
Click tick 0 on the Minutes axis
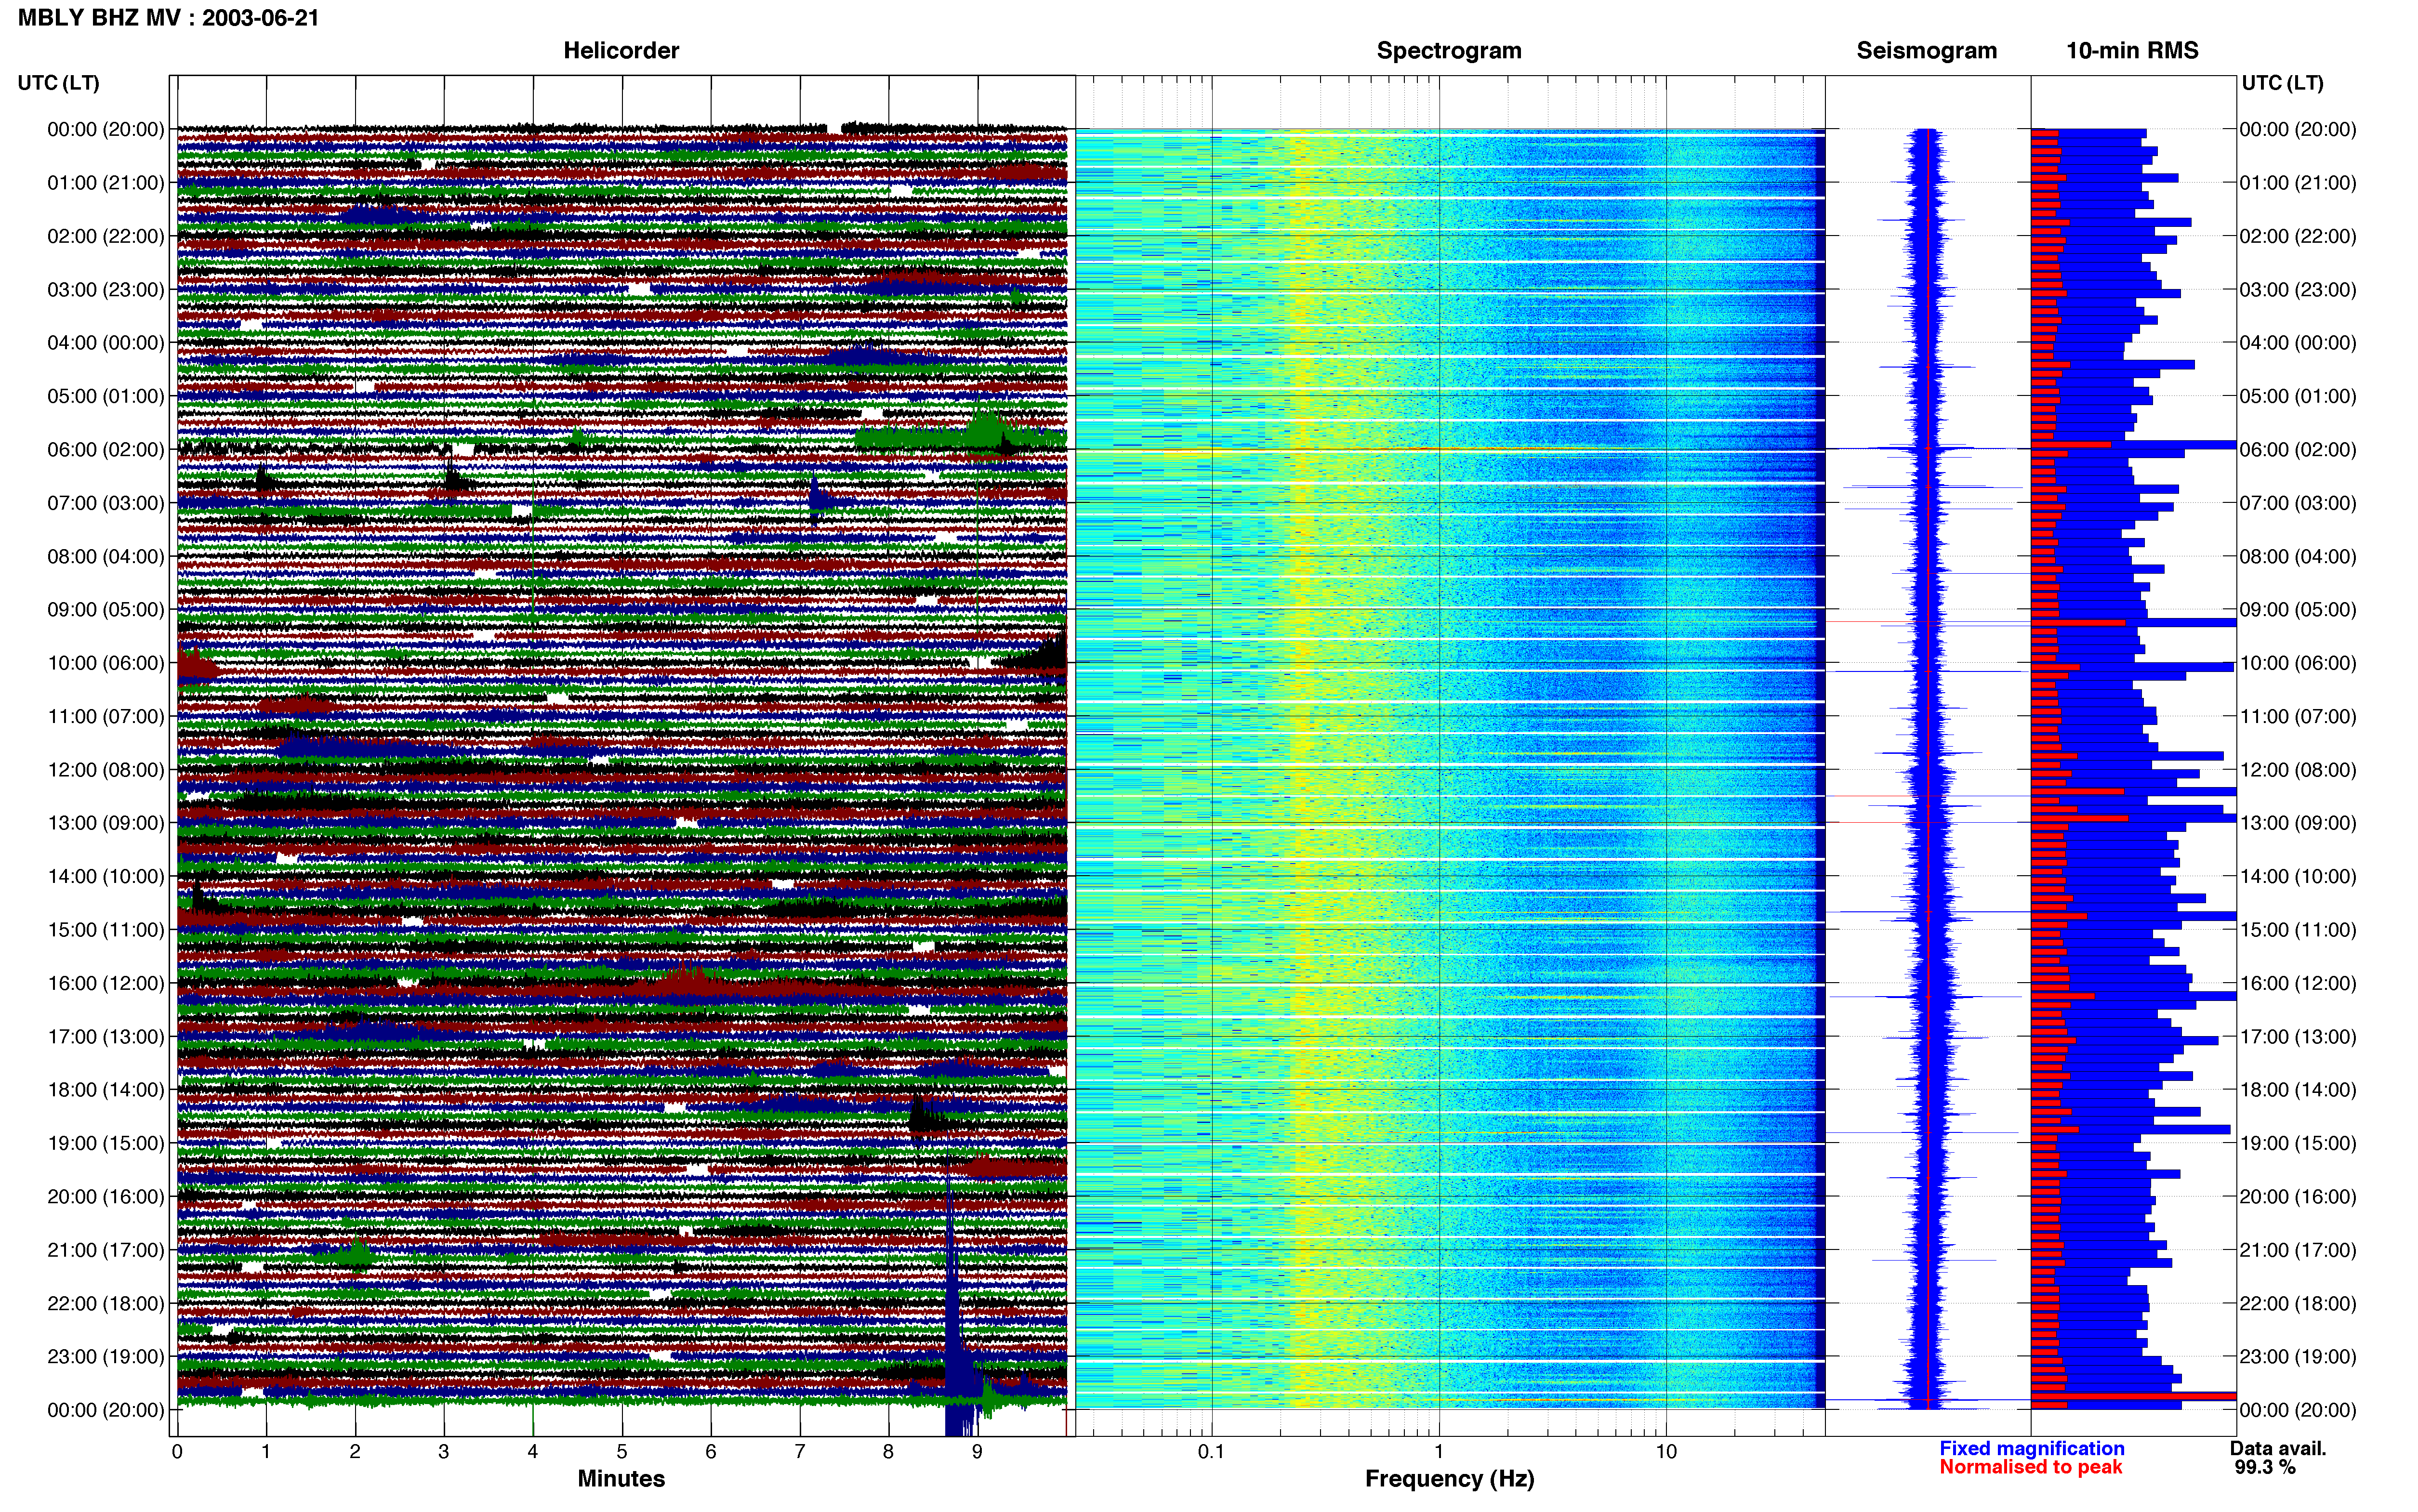(177, 1451)
